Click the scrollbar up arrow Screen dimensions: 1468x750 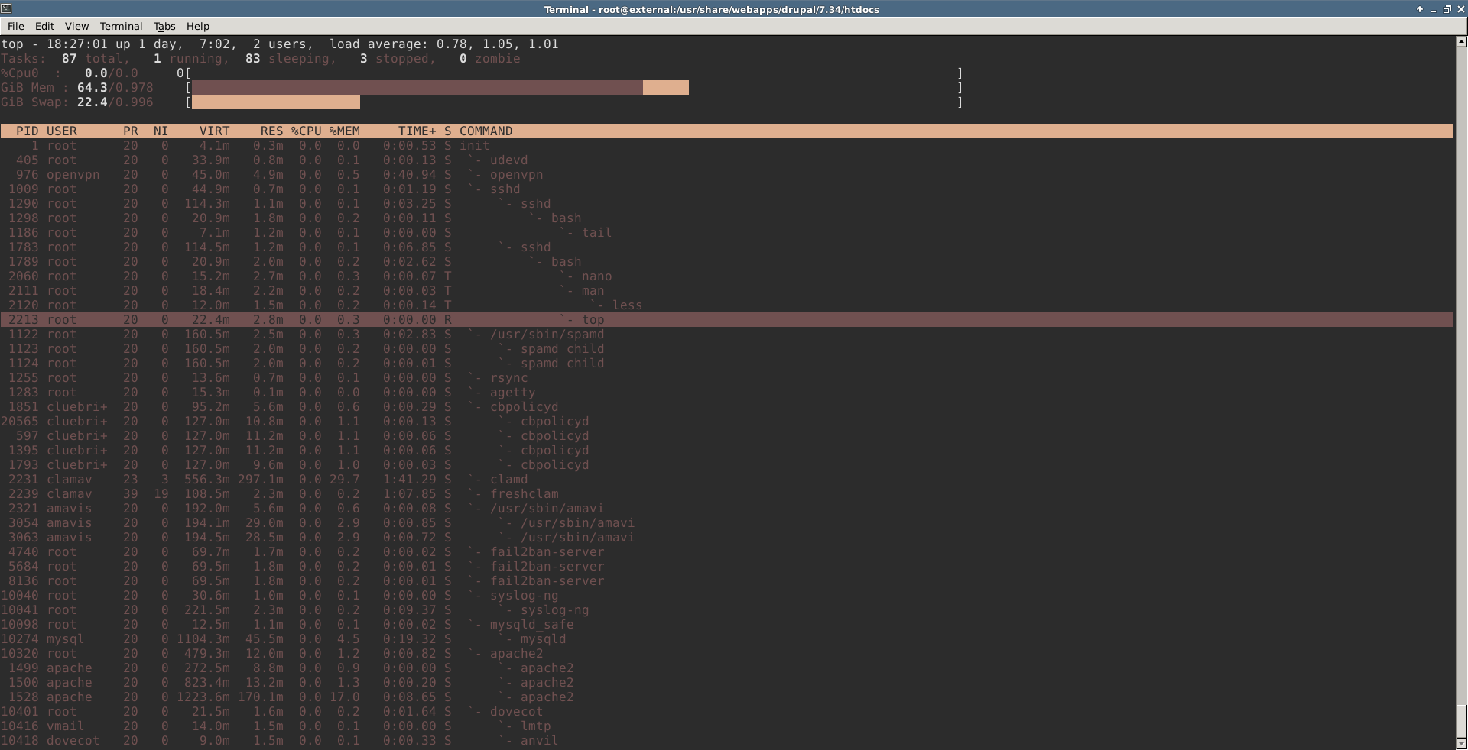pos(1461,42)
